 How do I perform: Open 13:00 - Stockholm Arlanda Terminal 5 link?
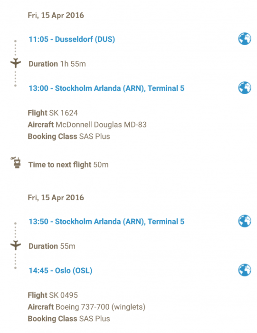click(106, 88)
